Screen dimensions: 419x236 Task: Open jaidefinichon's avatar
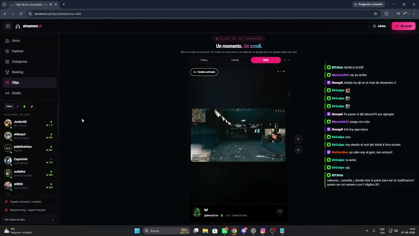(8, 148)
